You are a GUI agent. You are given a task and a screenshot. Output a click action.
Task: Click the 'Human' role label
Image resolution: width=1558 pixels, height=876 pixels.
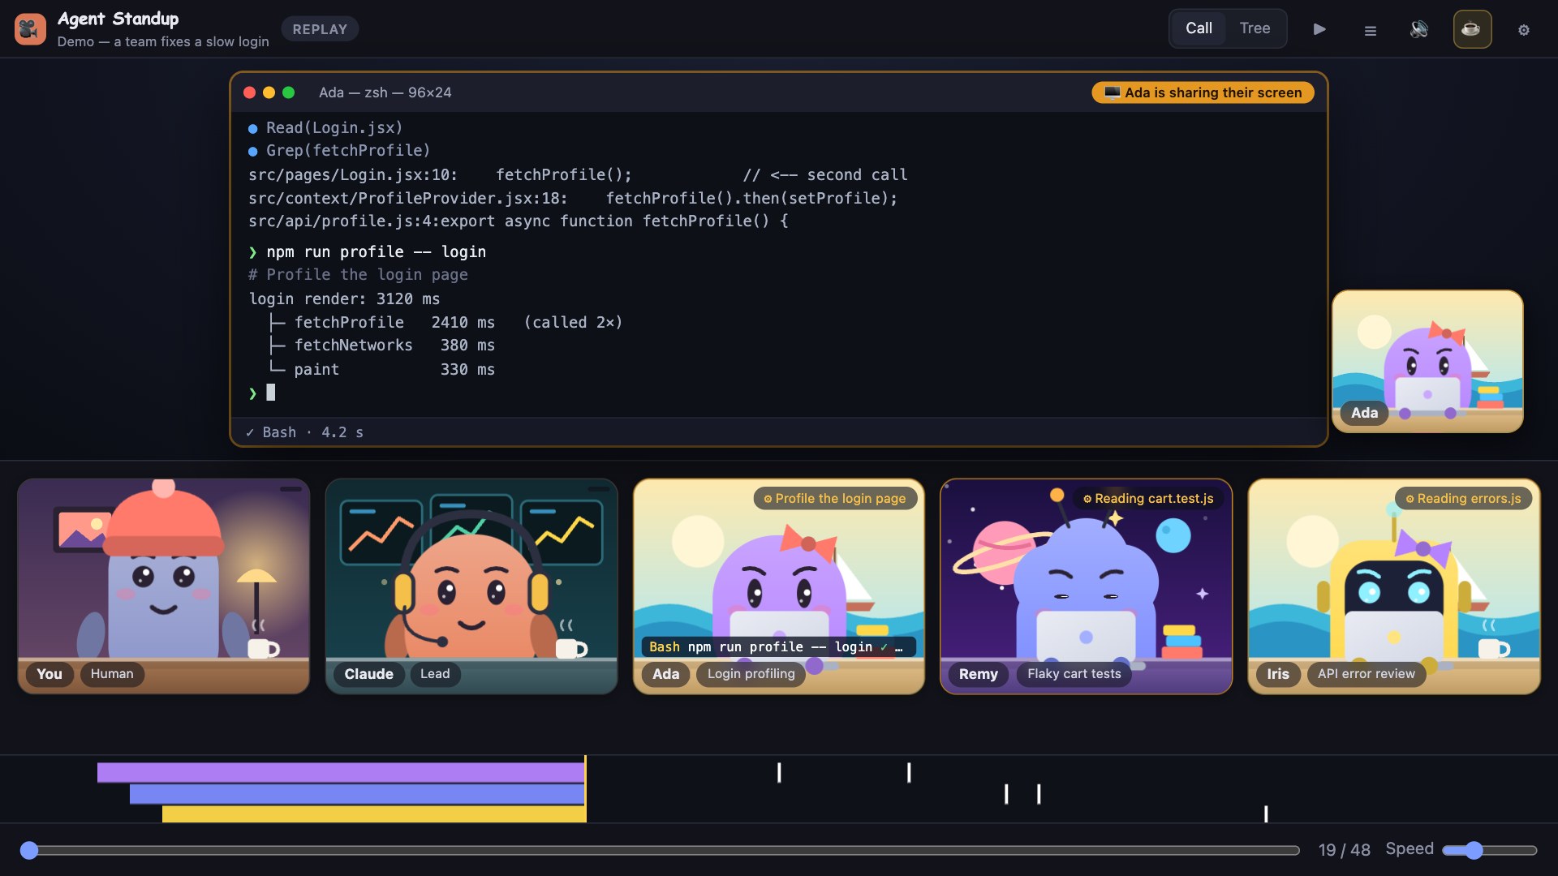click(112, 674)
